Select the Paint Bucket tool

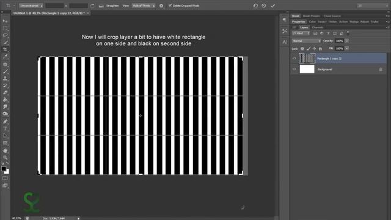(5, 100)
